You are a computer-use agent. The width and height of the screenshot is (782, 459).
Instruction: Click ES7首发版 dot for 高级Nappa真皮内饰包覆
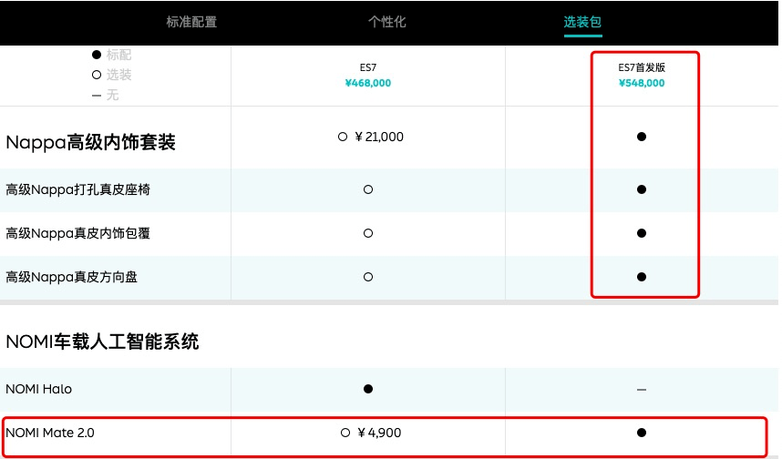coord(642,233)
